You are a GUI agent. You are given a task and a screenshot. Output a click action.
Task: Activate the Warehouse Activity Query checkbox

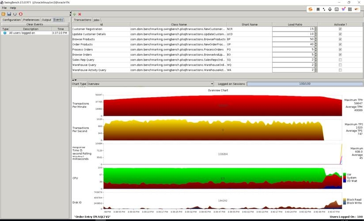(x=340, y=70)
